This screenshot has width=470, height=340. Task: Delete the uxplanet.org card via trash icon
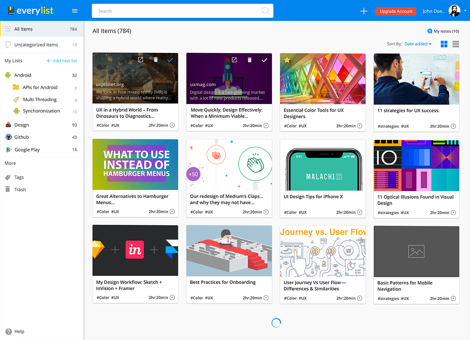click(156, 60)
